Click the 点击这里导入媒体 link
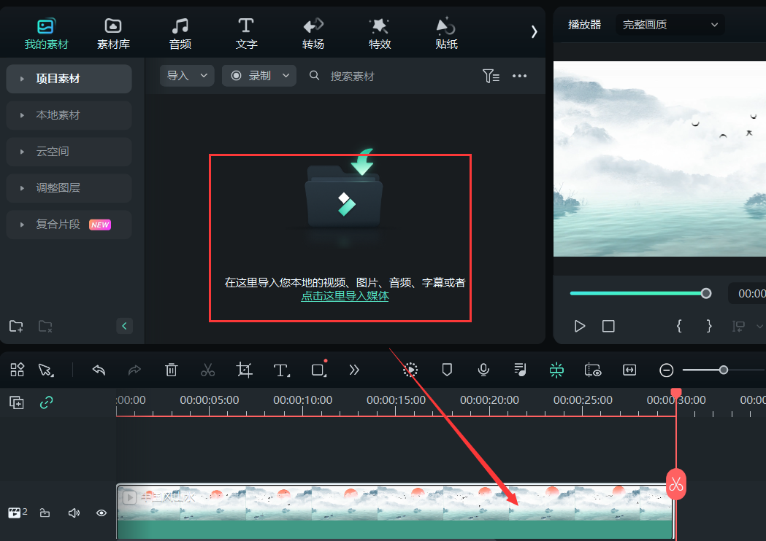Viewport: 766px width, 541px height. (345, 297)
